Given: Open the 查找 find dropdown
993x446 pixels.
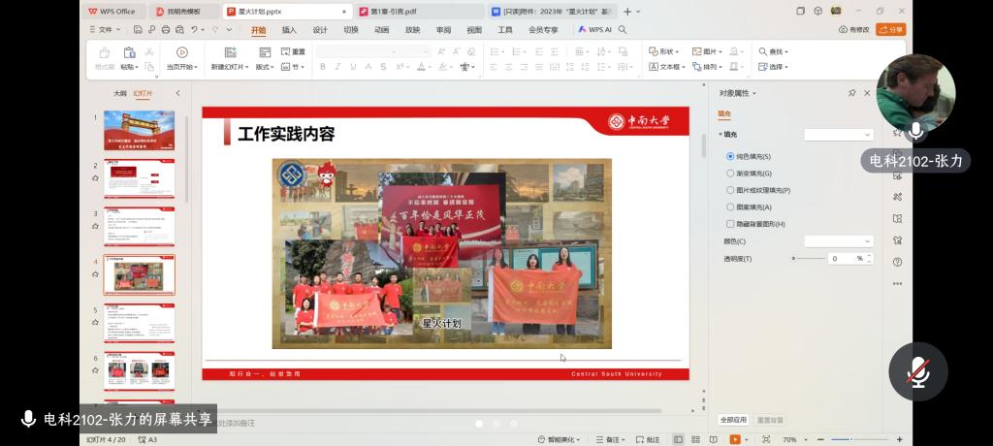Looking at the screenshot, I should coord(773,52).
